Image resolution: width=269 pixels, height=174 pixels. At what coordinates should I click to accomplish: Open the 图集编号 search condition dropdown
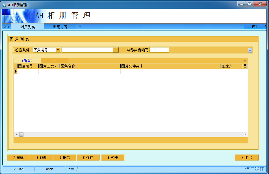[x=58, y=50]
